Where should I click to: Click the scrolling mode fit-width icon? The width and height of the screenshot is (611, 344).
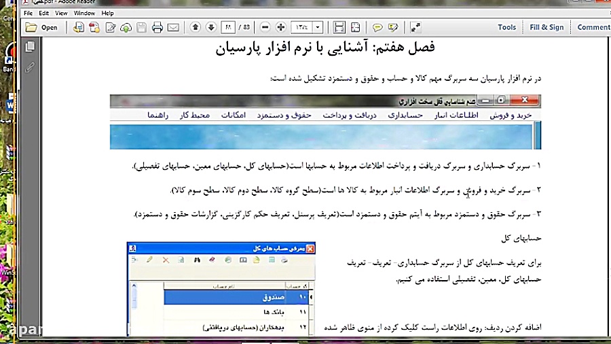click(x=339, y=27)
